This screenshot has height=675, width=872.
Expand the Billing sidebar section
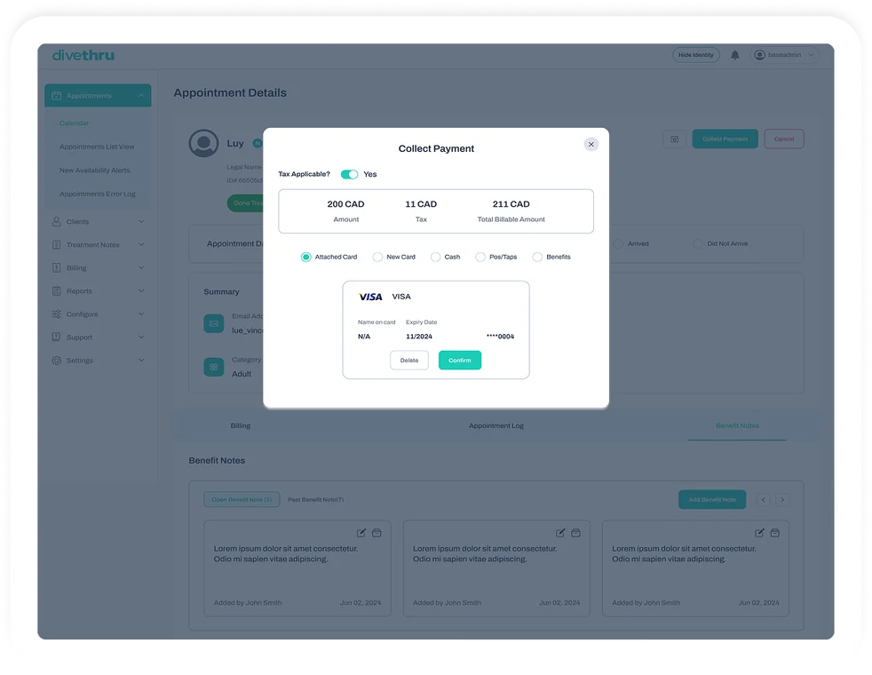click(x=141, y=268)
